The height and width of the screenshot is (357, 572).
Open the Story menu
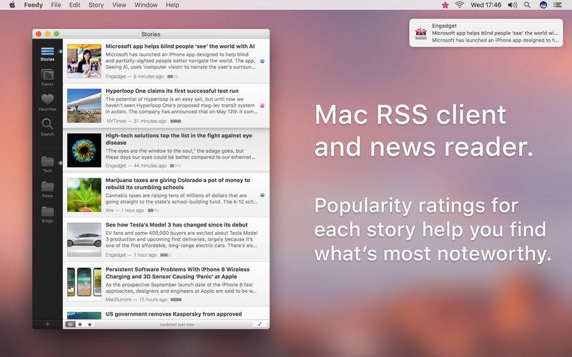[96, 5]
